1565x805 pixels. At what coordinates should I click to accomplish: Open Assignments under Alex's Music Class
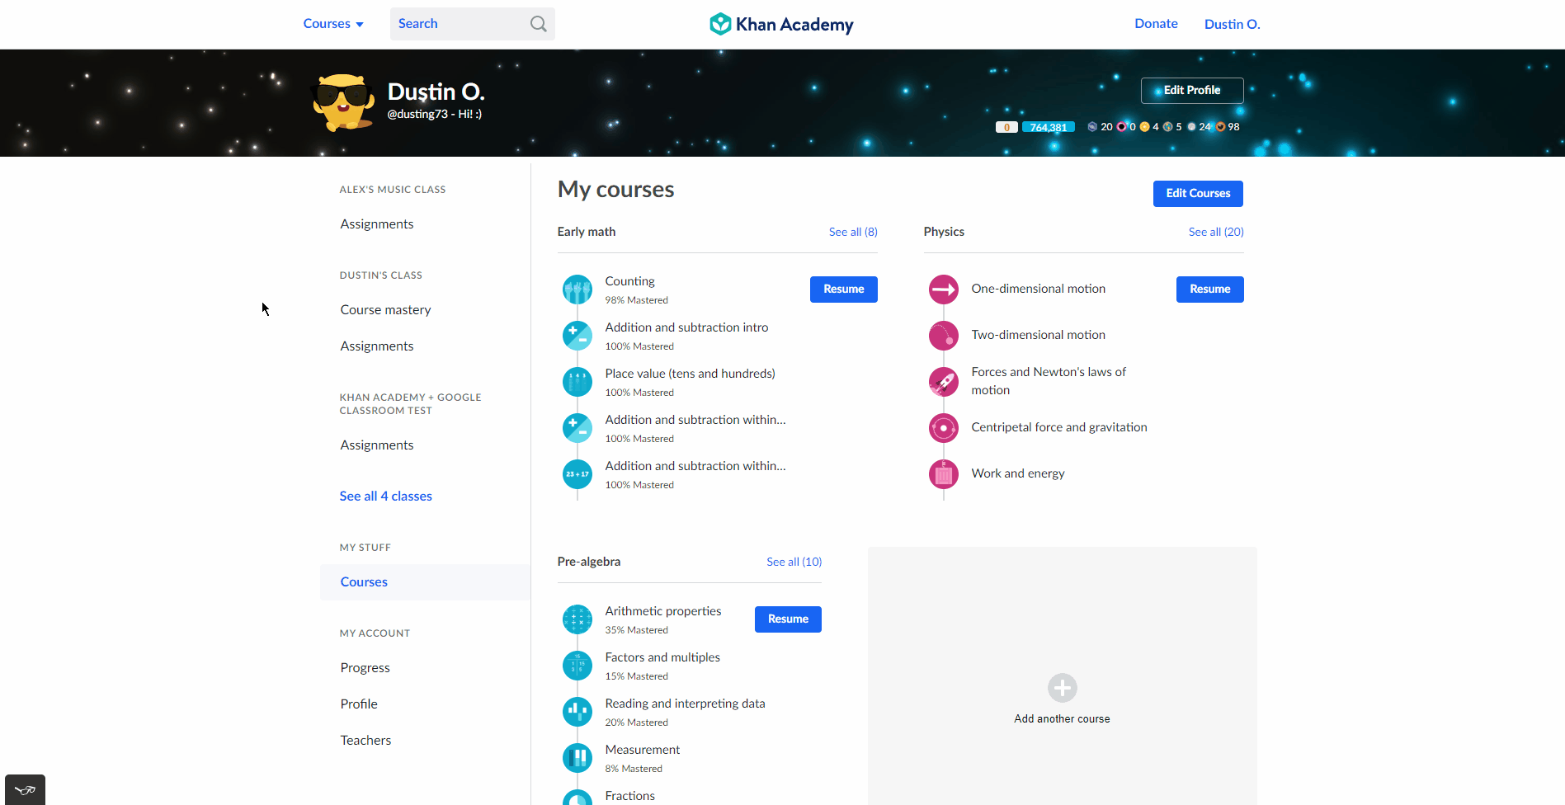[x=377, y=224]
